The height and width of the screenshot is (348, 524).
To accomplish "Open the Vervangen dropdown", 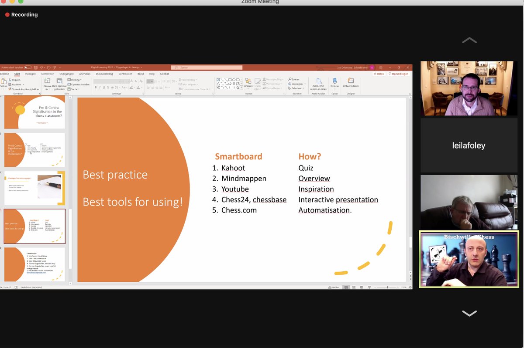I will (297, 84).
